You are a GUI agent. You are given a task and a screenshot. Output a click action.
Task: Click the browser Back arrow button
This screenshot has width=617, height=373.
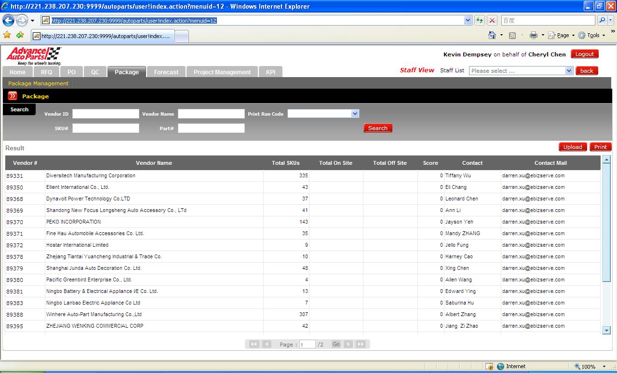pos(8,20)
